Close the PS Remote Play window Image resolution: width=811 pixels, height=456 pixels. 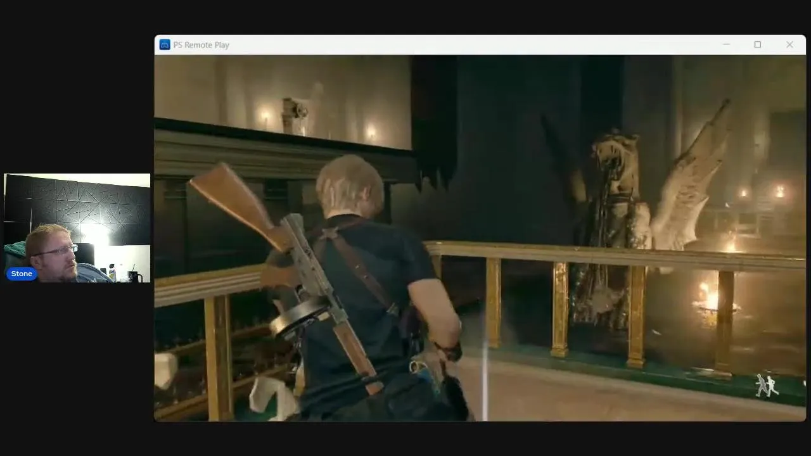789,44
